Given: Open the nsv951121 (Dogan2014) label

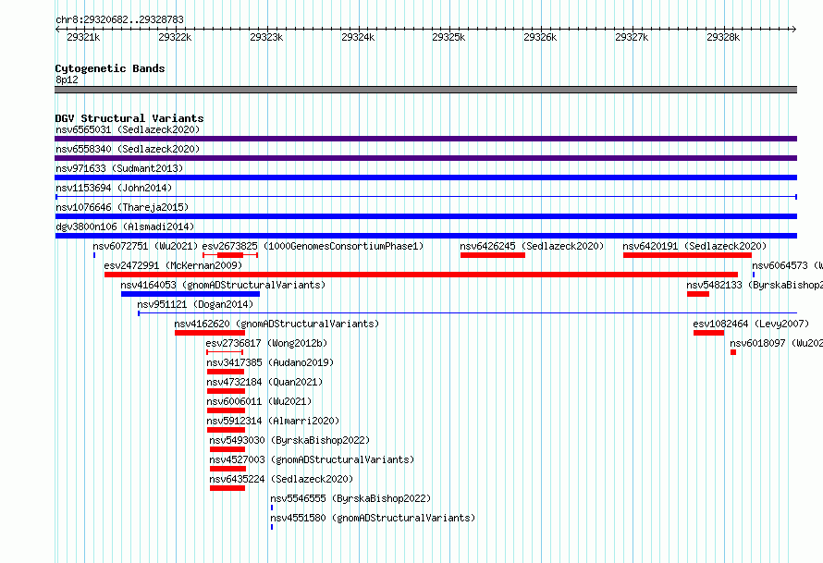Looking at the screenshot, I should tap(195, 304).
